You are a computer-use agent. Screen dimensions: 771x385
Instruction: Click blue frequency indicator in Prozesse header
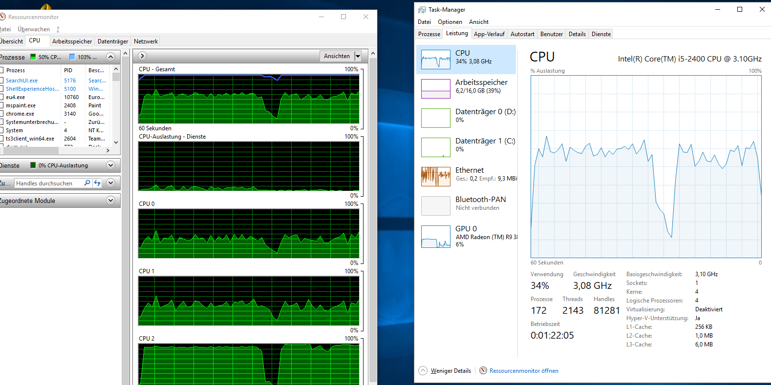tap(72, 57)
